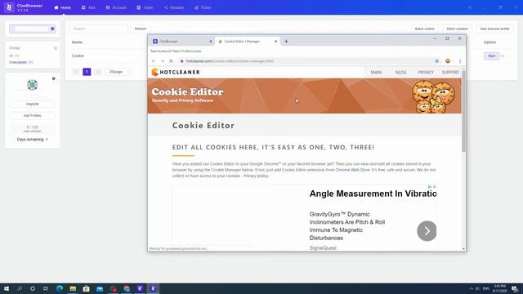This screenshot has height=294, width=523.
Task: Open a new browser tab
Action: pyautogui.click(x=286, y=42)
